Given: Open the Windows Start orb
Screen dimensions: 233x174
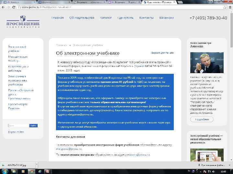Looking at the screenshot, I should (x=5, y=171).
